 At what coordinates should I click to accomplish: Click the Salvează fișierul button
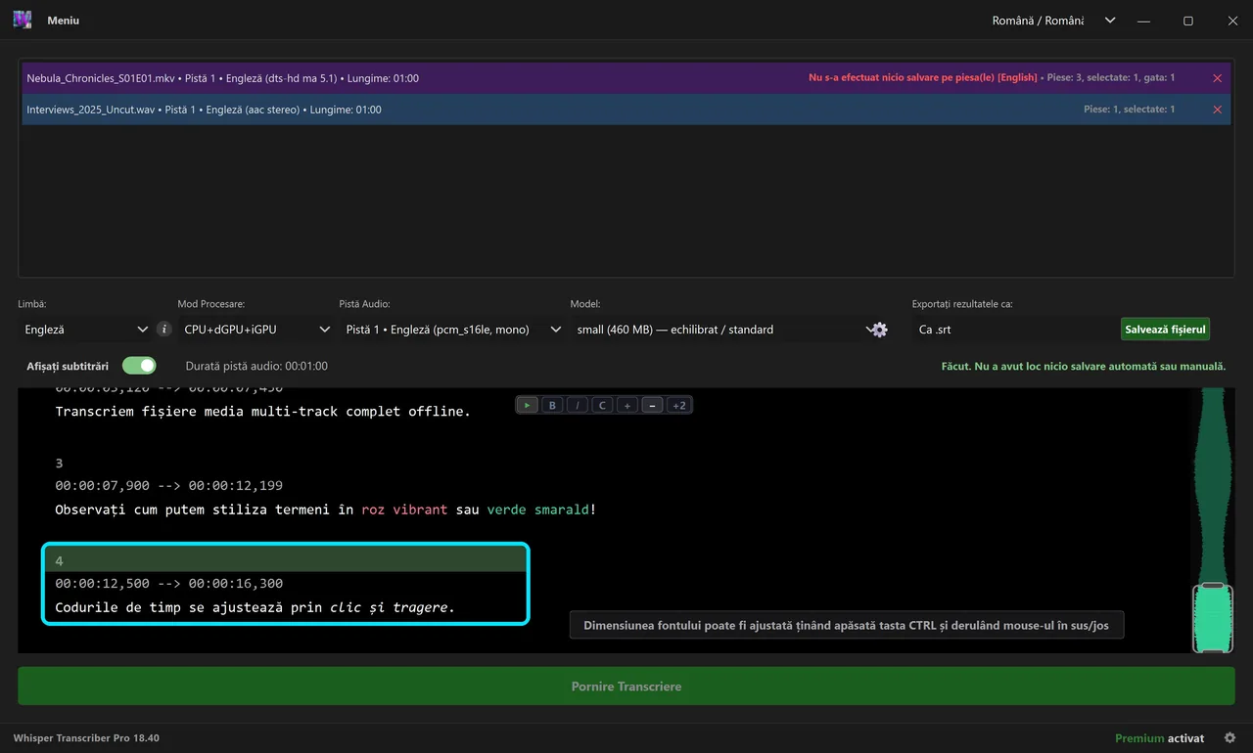(x=1165, y=330)
